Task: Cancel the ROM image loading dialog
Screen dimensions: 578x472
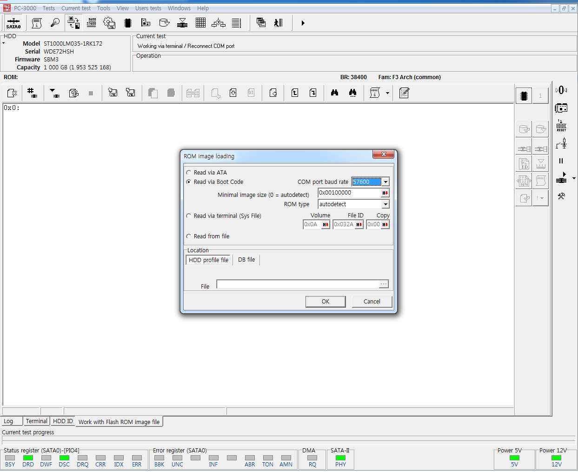Action: click(x=372, y=302)
